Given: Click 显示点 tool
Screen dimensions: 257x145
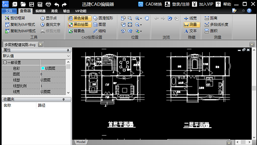Looking at the screenshot, I should click(x=49, y=18).
